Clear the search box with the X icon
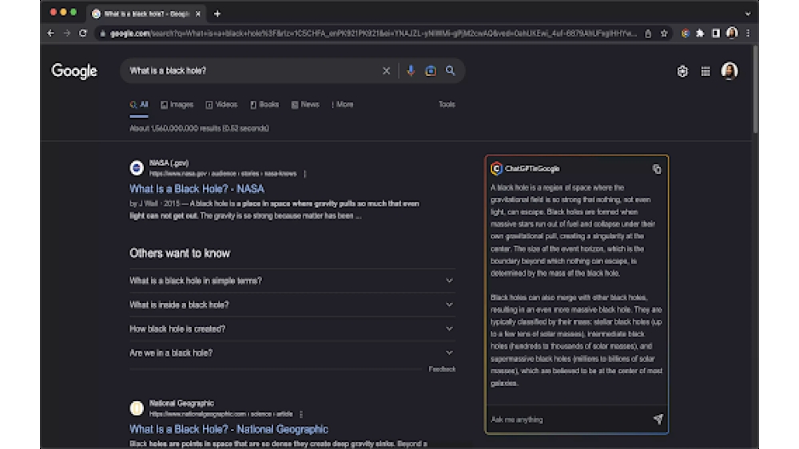799x449 pixels. click(x=386, y=71)
